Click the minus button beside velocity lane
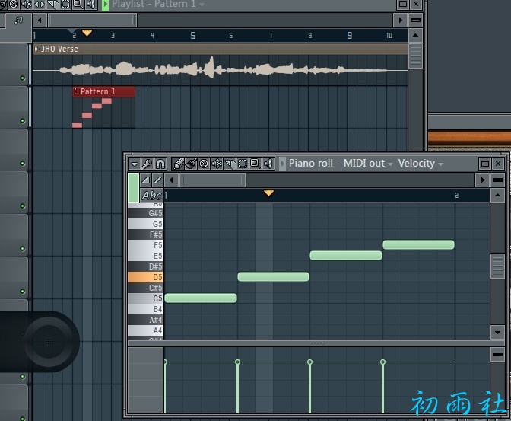Viewport: 511px width, 421px height. [x=497, y=355]
